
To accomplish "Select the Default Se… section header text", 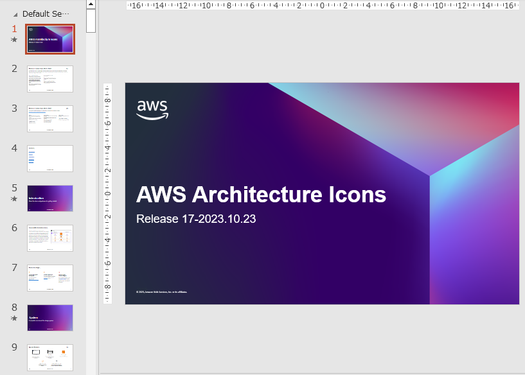I will (46, 13).
